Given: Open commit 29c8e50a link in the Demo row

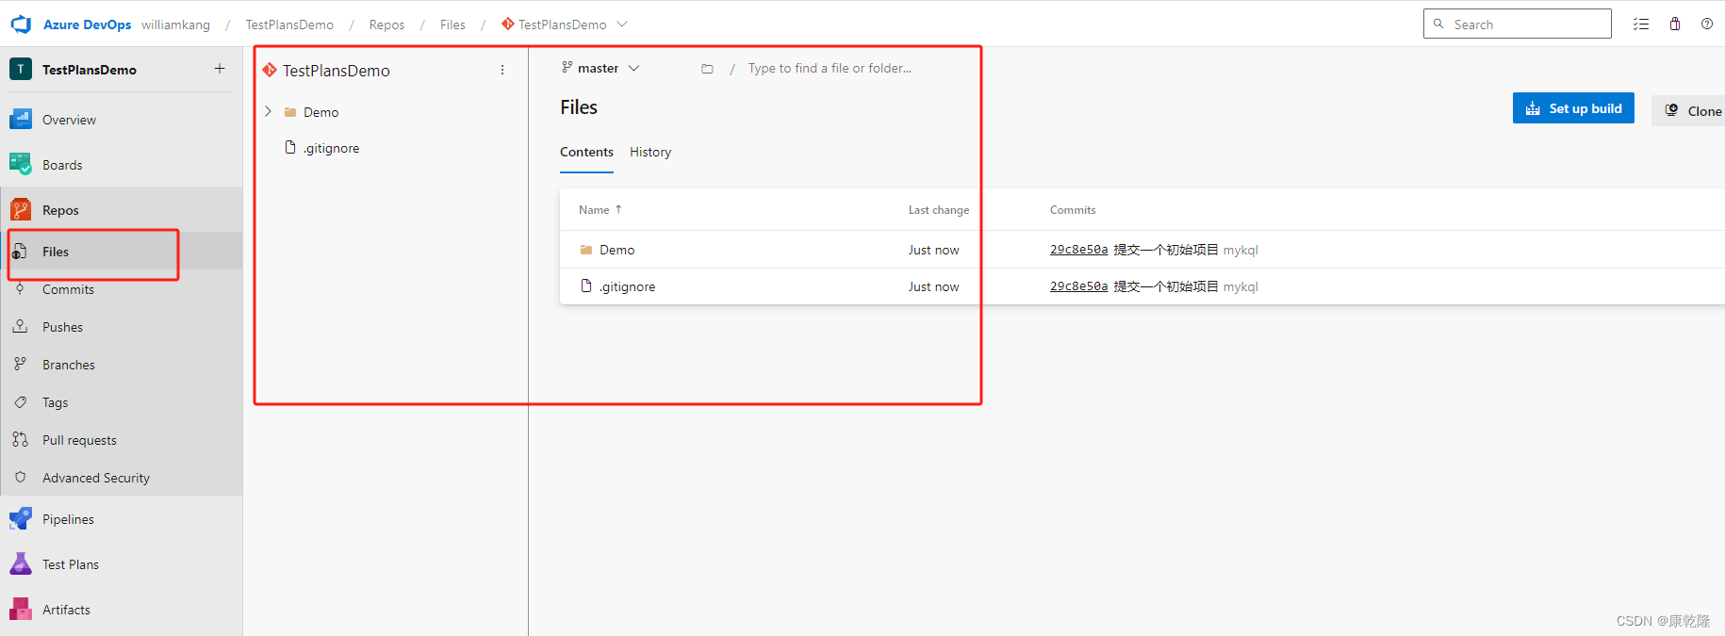Looking at the screenshot, I should point(1079,250).
